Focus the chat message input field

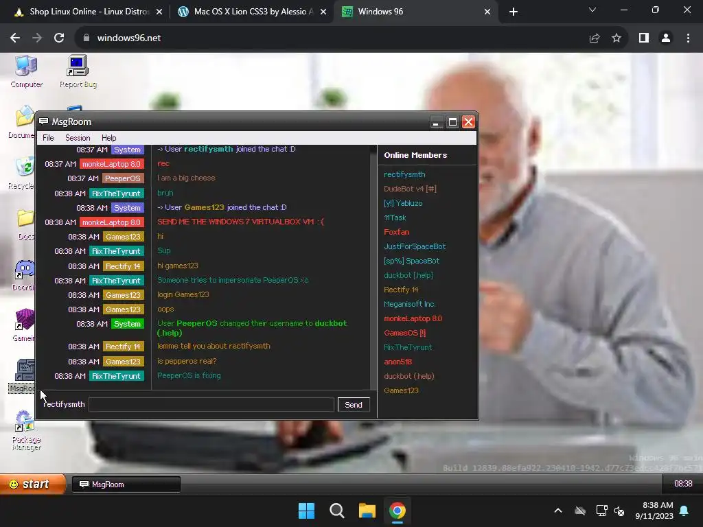[x=211, y=405]
